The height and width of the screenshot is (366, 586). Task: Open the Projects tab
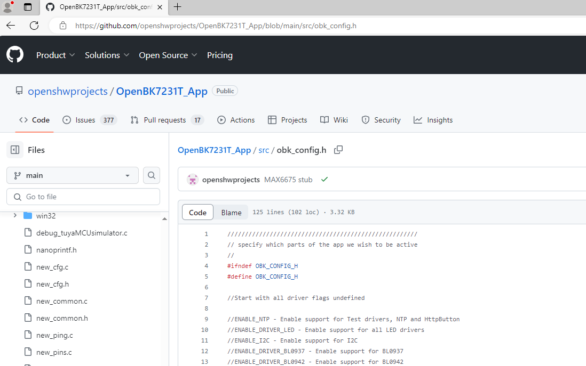tap(287, 120)
